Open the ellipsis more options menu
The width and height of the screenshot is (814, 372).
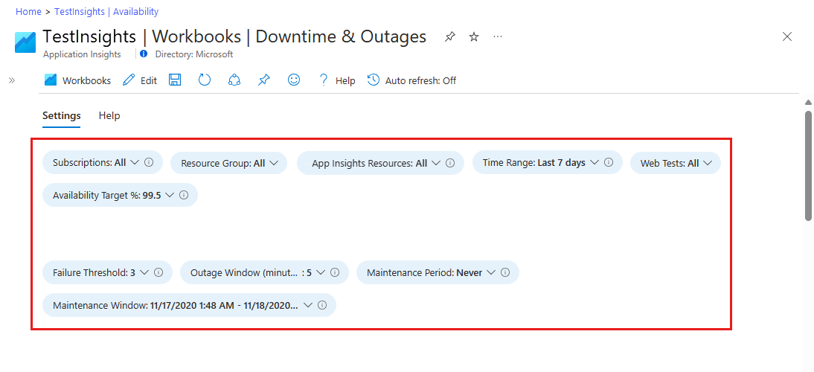[x=498, y=37]
